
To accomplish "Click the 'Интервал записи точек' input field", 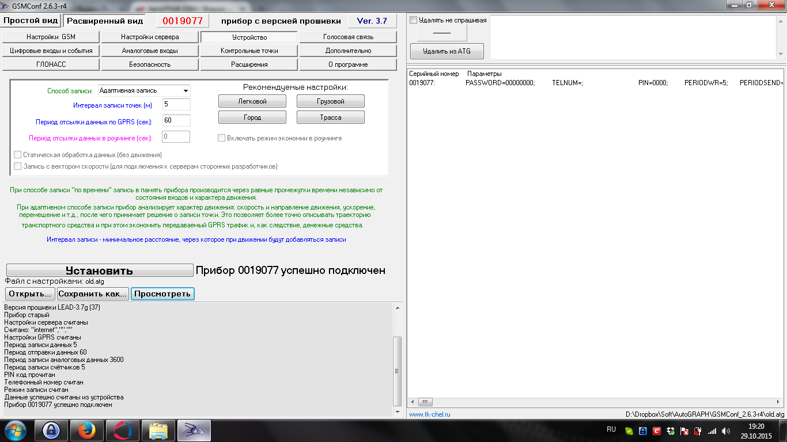I will point(176,105).
